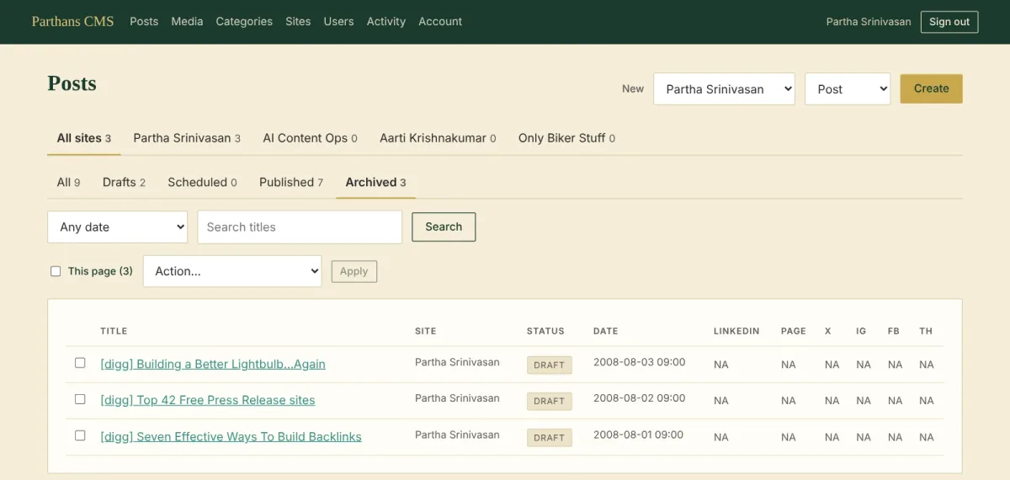Tick the This page (3) checkbox
This screenshot has width=1010, height=480.
point(56,271)
